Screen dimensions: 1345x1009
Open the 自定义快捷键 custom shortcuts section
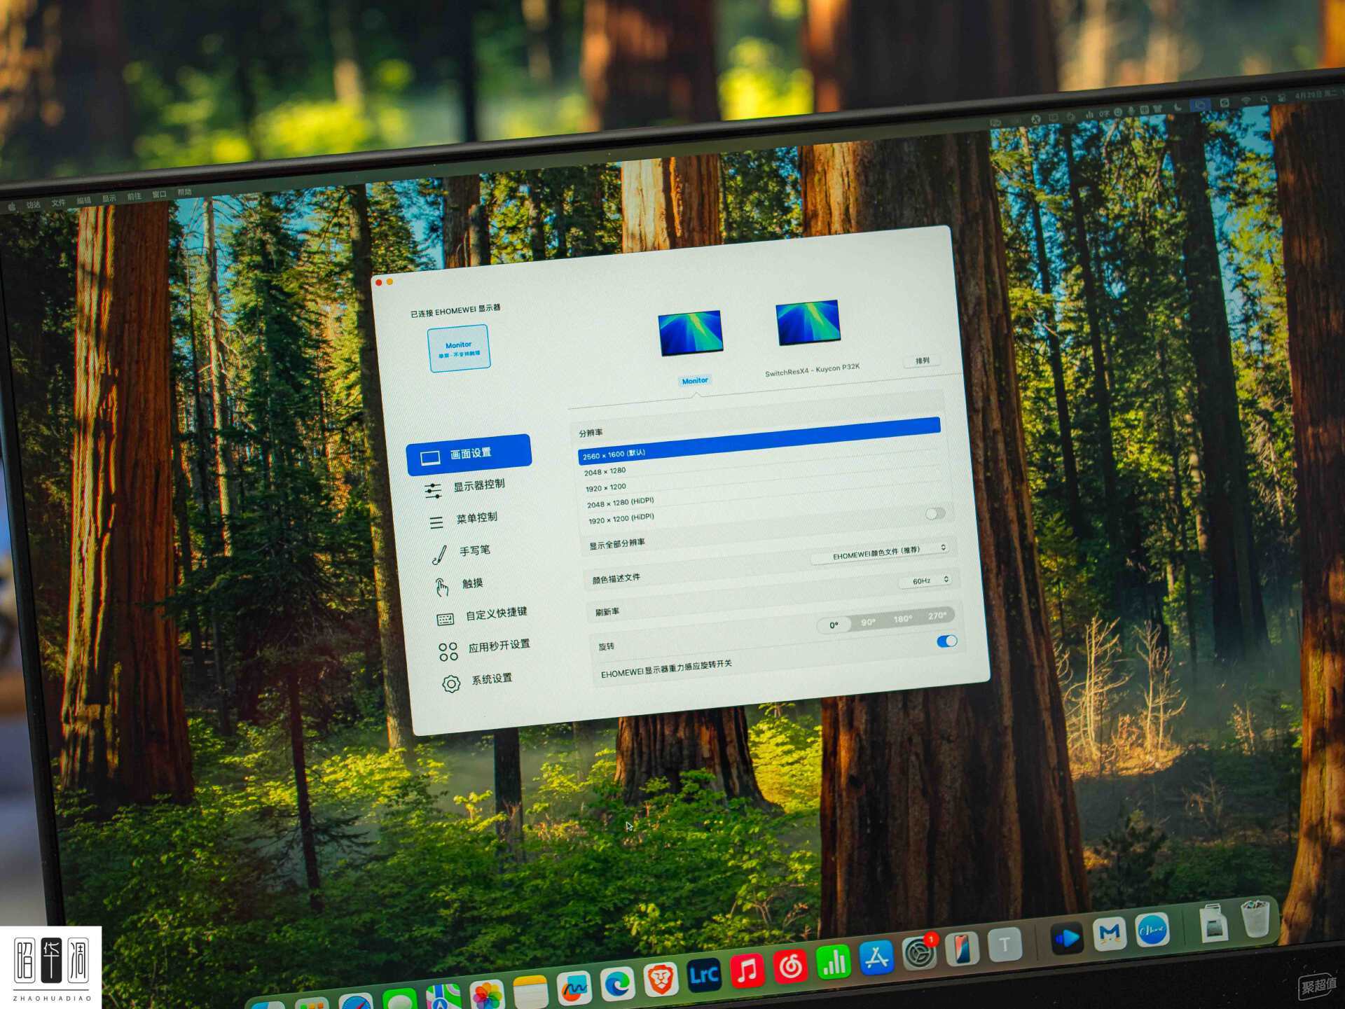click(x=482, y=616)
